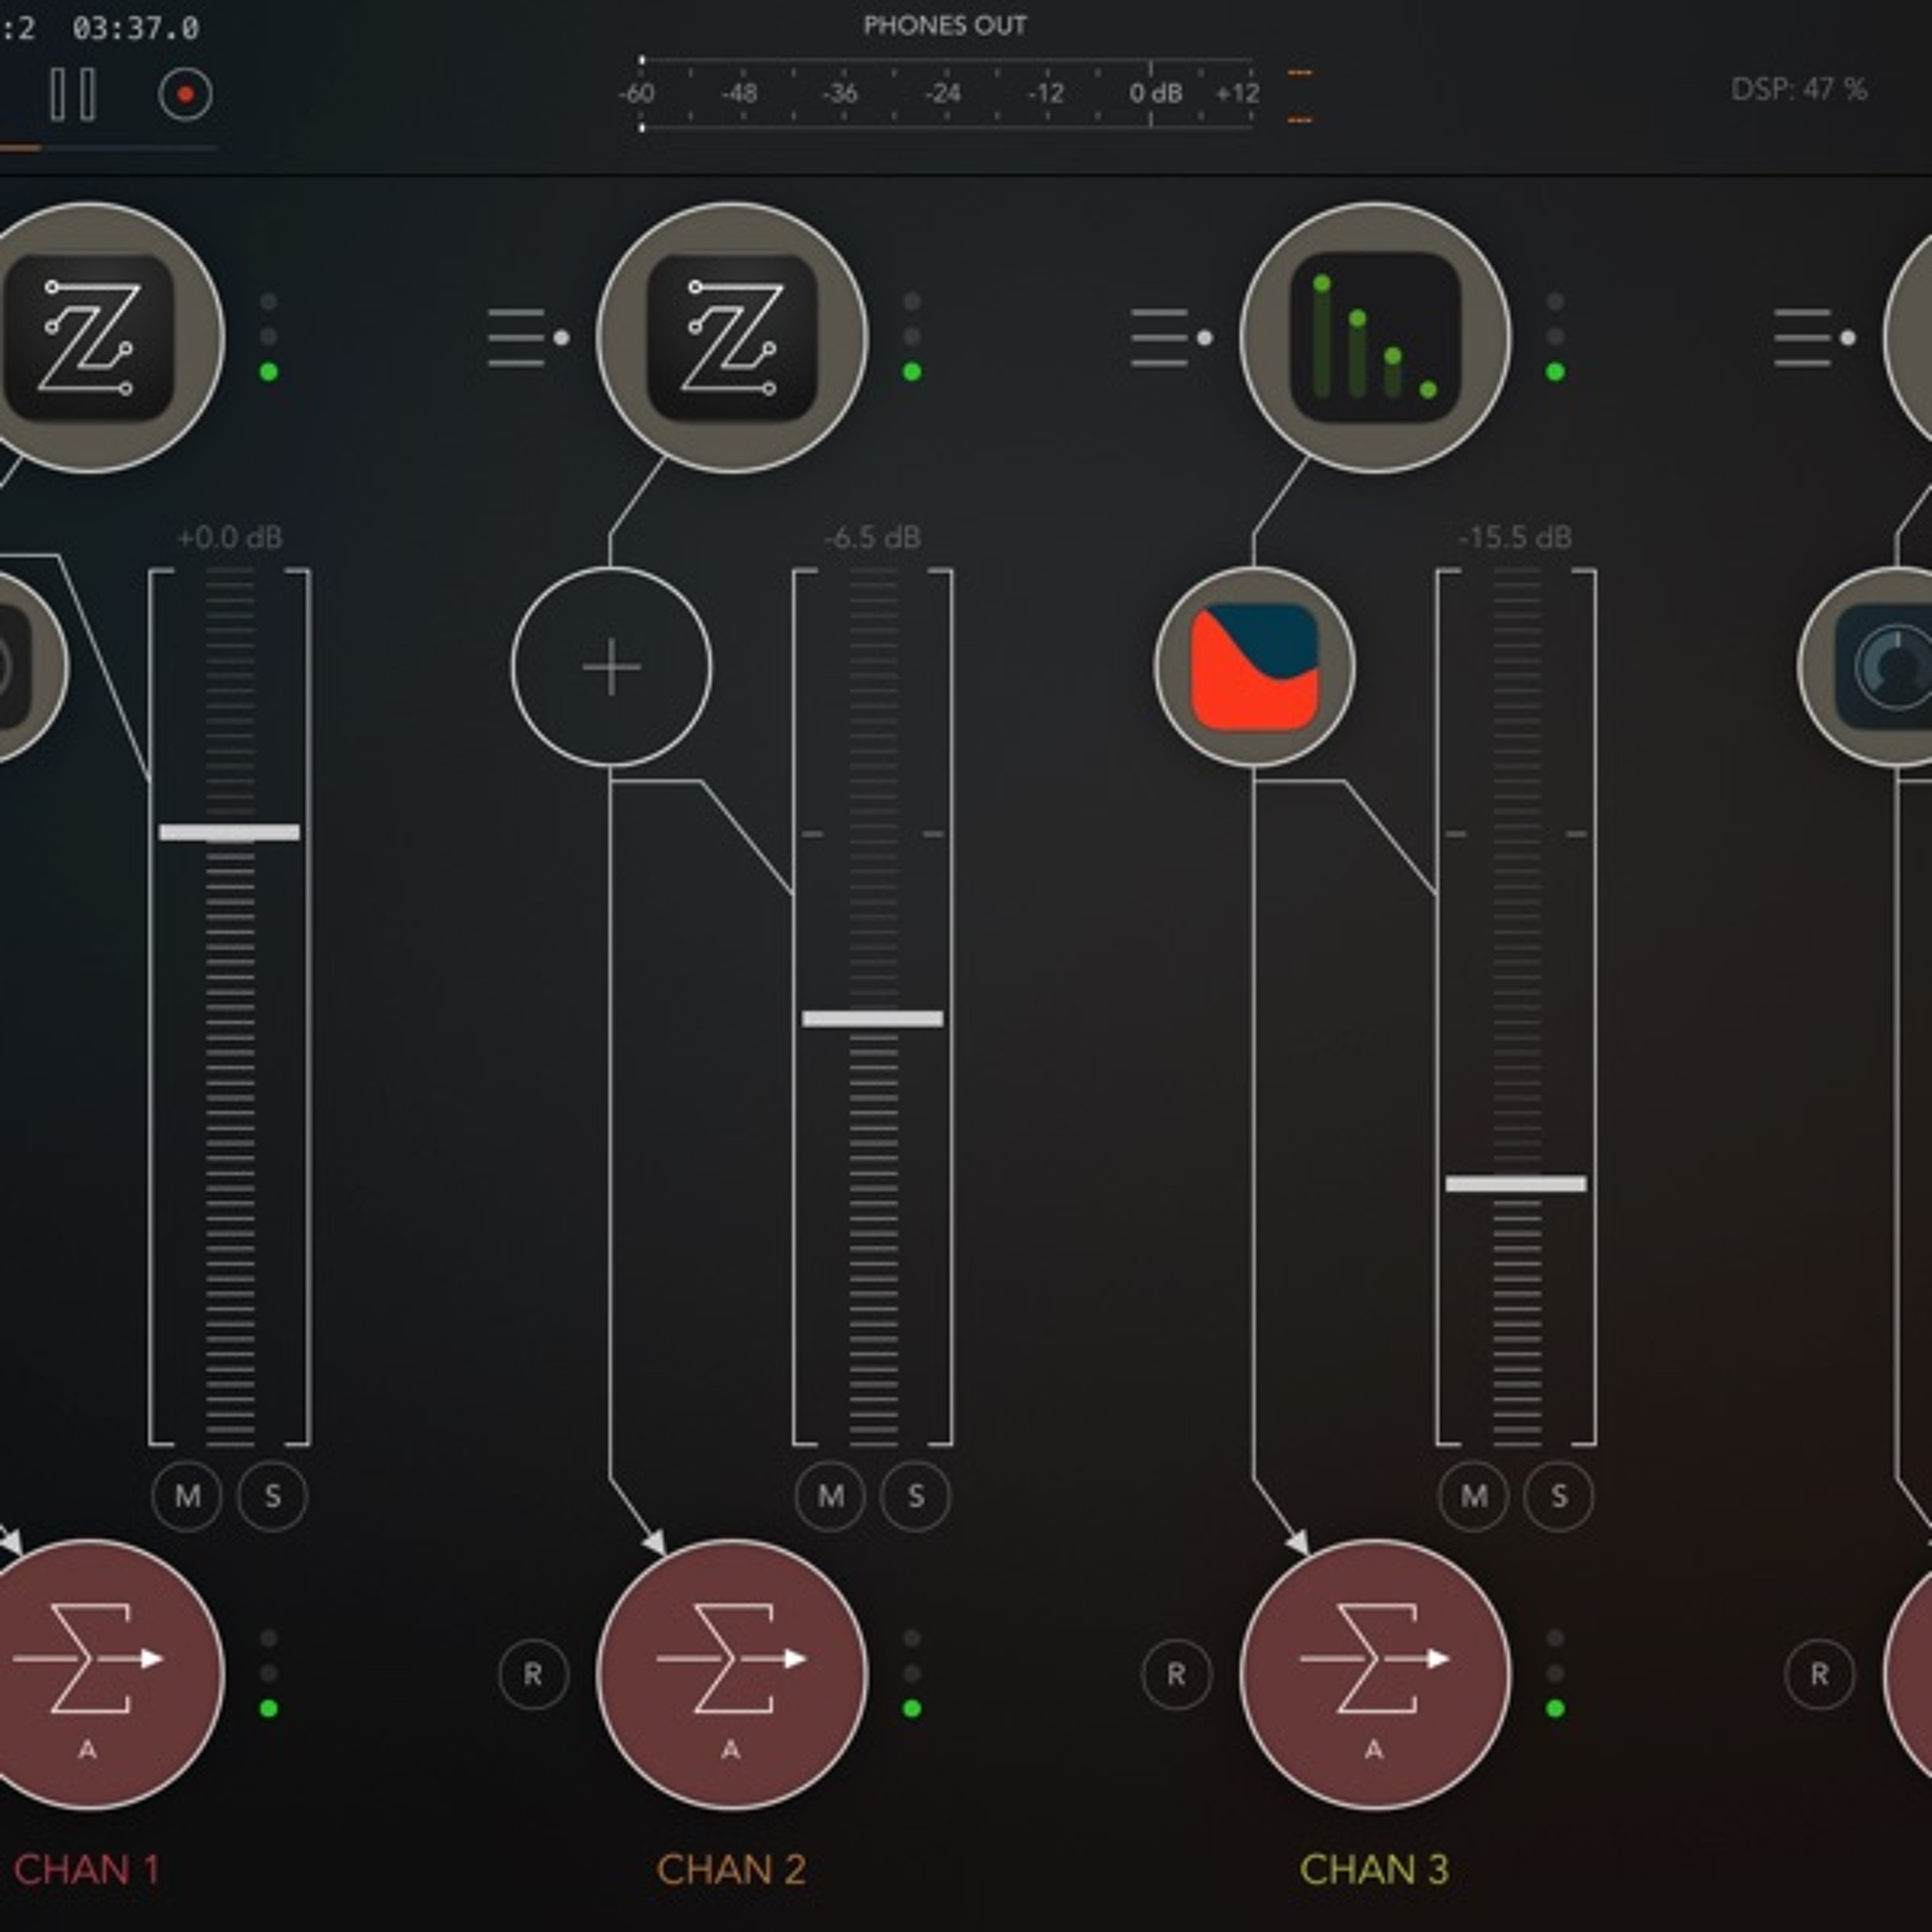The image size is (1932, 1932).
Task: Open the red-blue effect plugin on channel 3
Action: point(1254,667)
